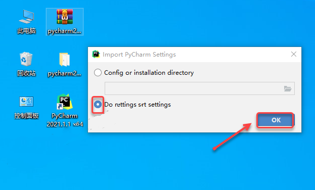Launch the PyCharm 2021.1.1 x64 shortcut
The image size is (315, 190).
point(65,111)
